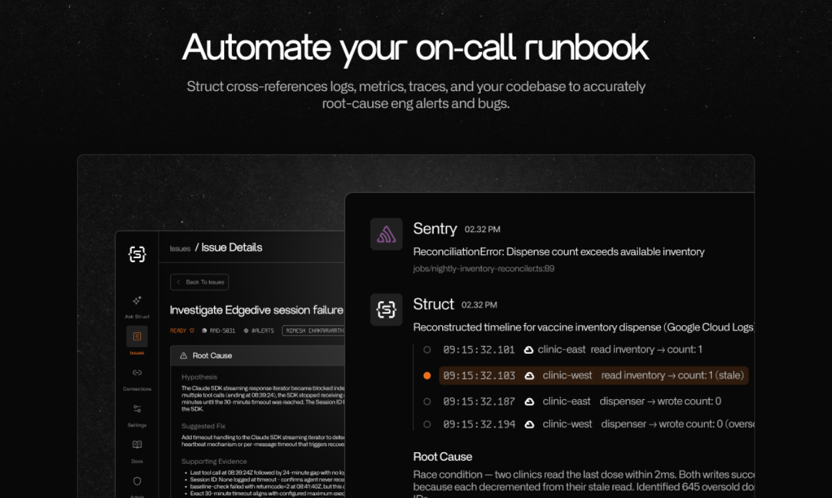
Task: Click the cloud icon next to clinic-east entry
Action: click(529, 349)
